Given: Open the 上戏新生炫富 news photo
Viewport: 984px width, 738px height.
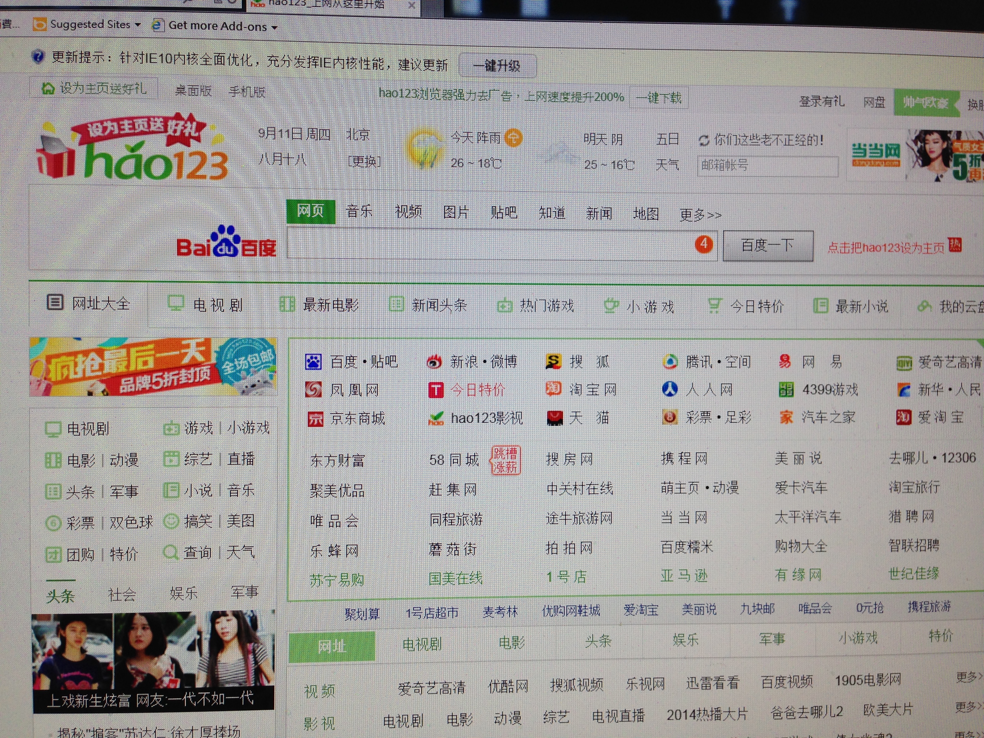Looking at the screenshot, I should click(153, 662).
